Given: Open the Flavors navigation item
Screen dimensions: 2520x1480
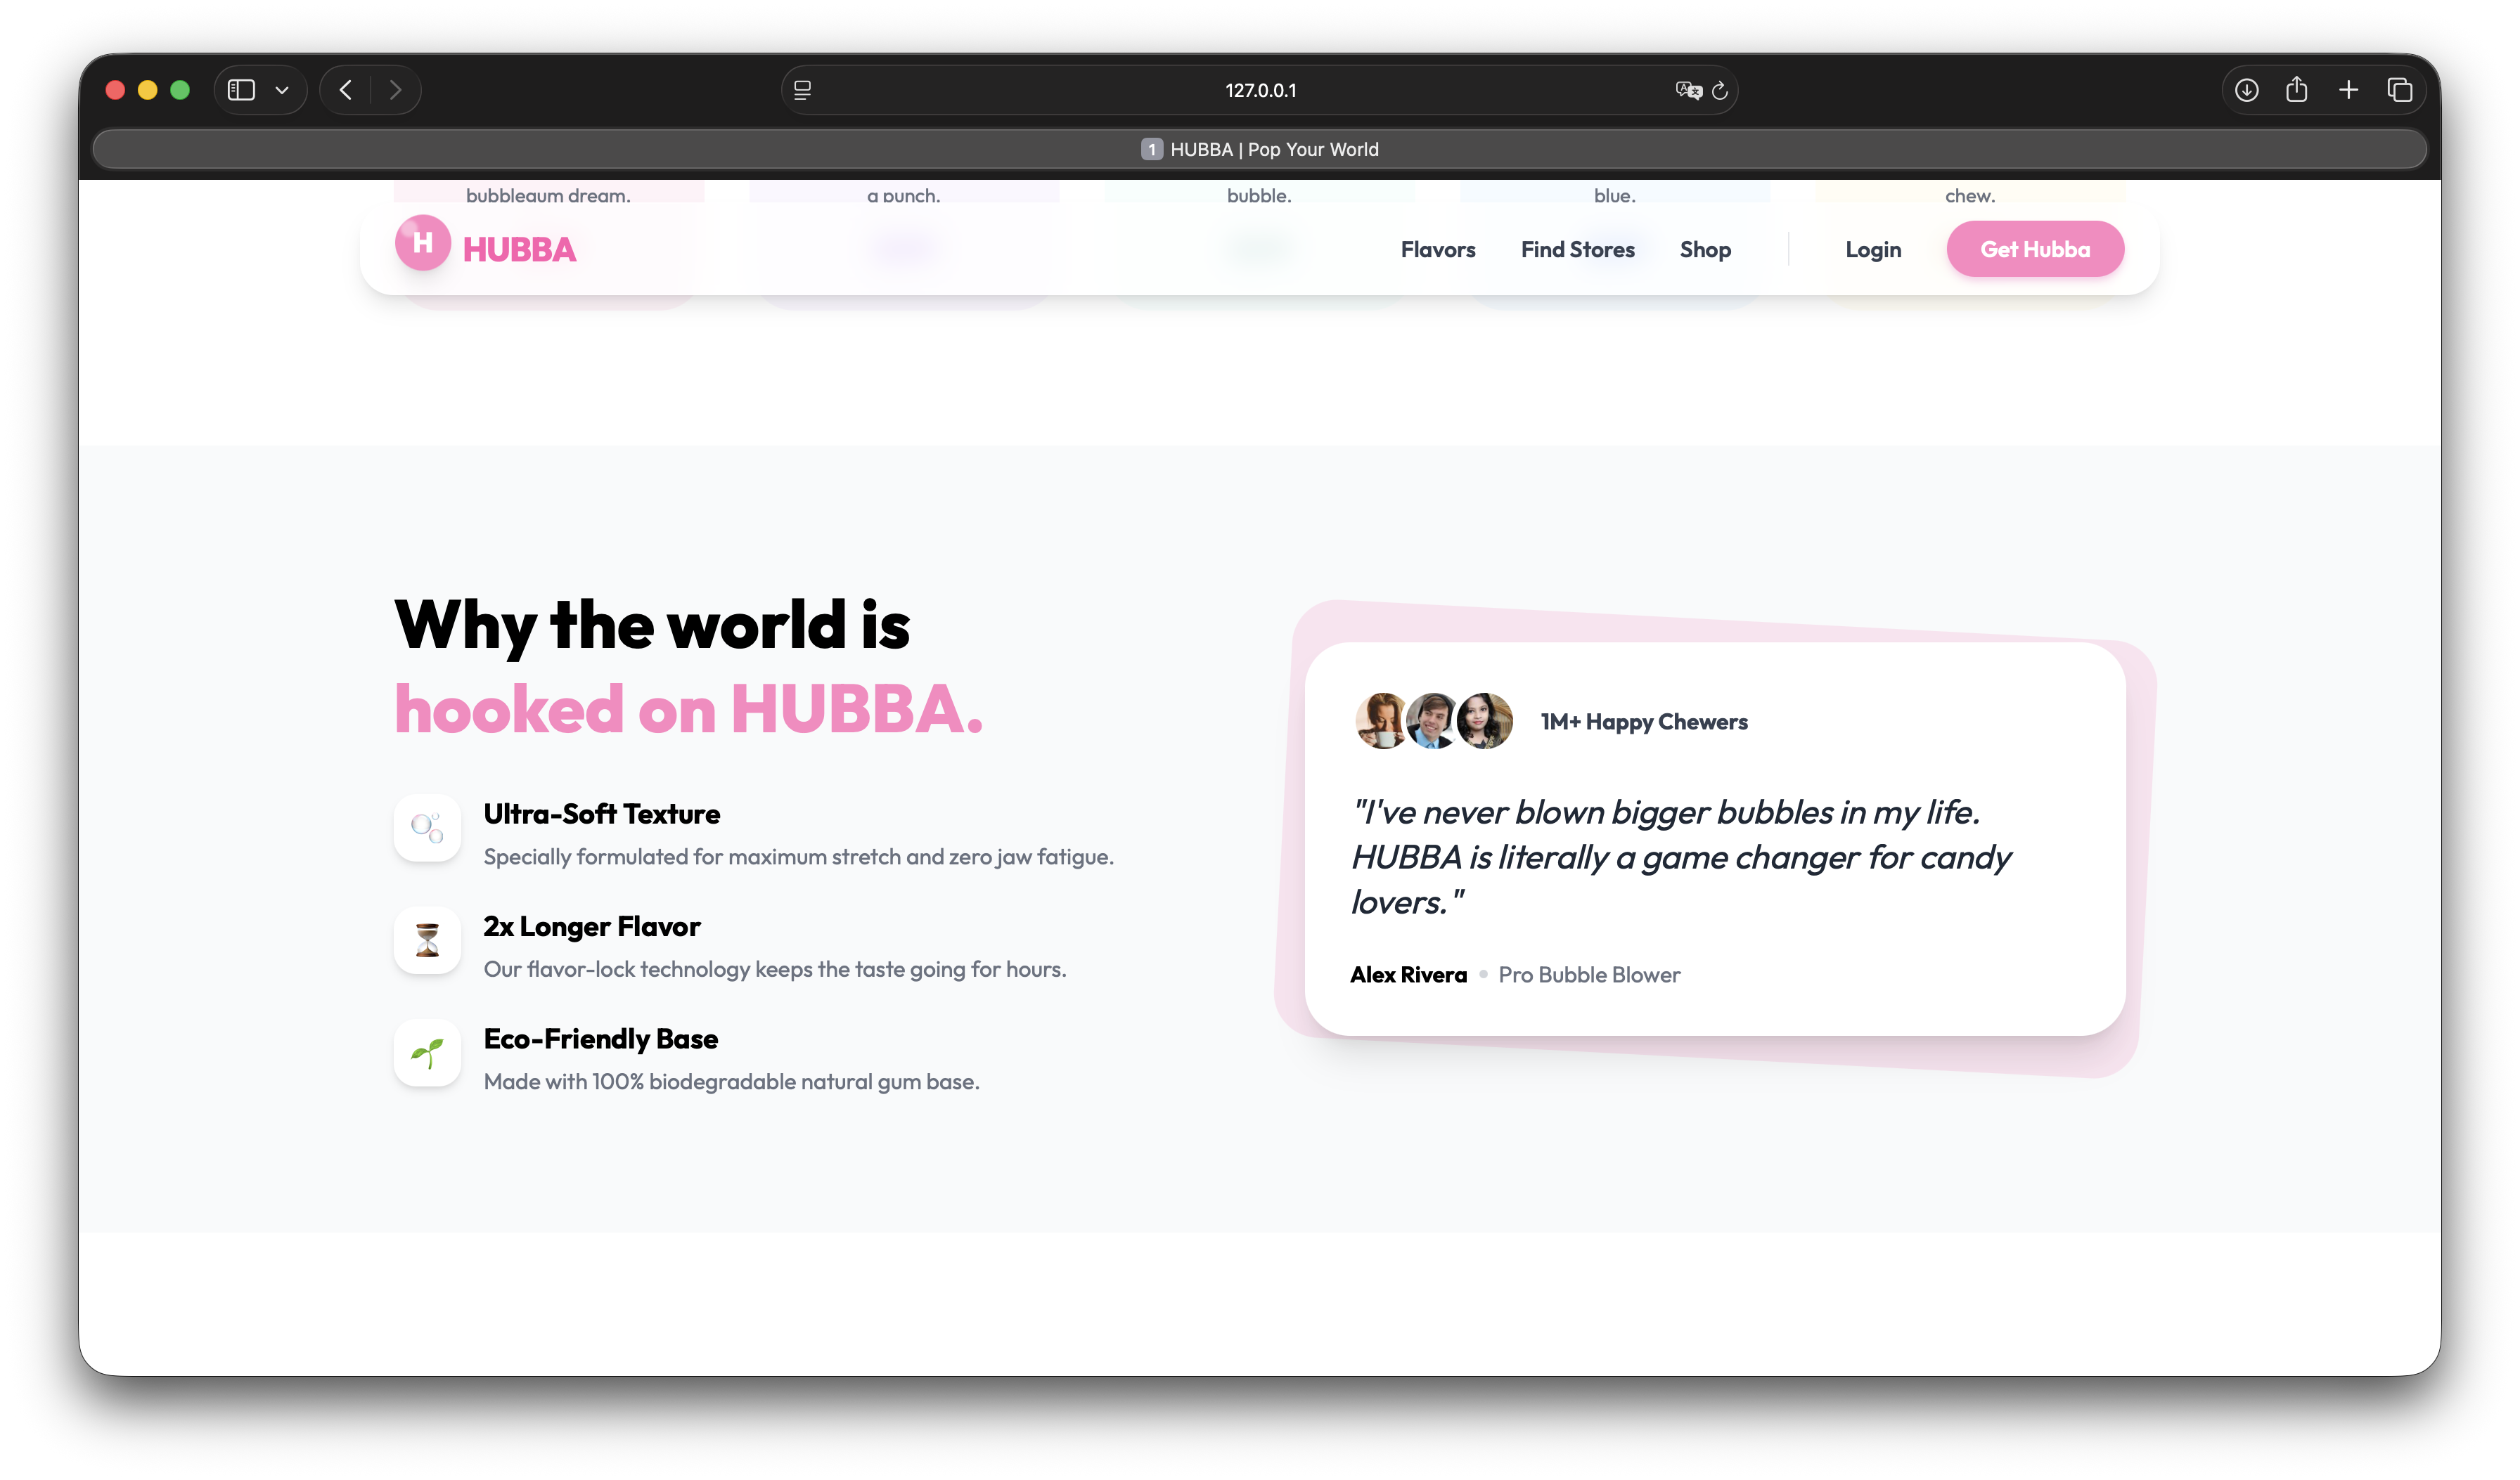Looking at the screenshot, I should pos(1438,249).
